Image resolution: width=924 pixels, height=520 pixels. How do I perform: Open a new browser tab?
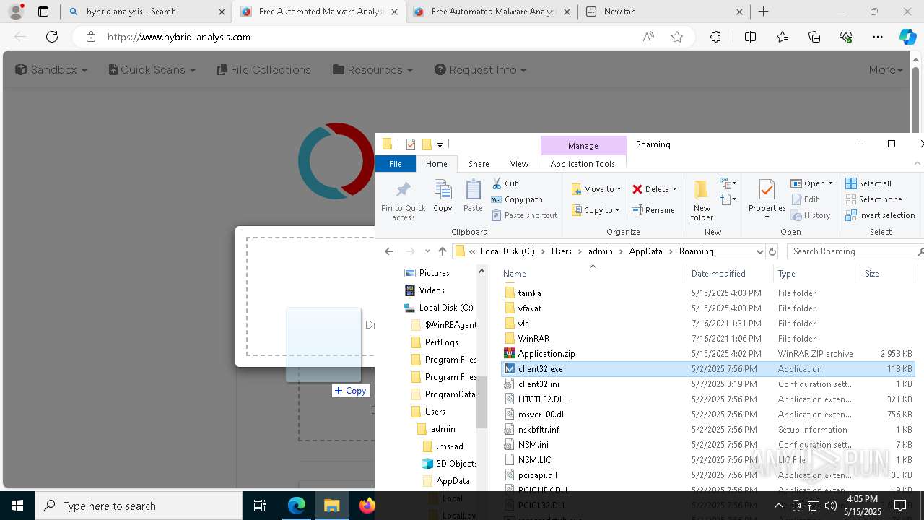(x=763, y=12)
